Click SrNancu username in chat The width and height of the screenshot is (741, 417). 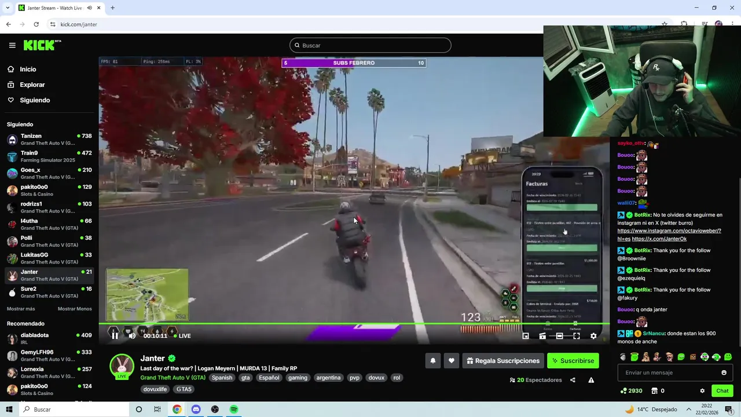654,334
